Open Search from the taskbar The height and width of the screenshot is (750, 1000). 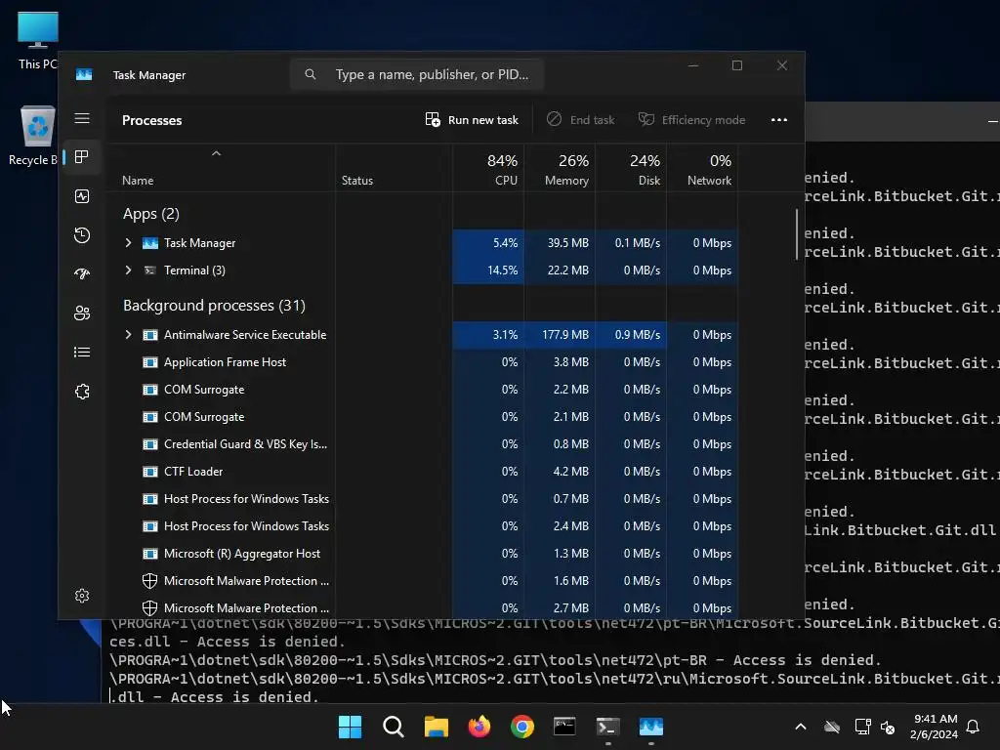point(393,727)
